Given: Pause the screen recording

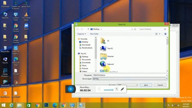Looking at the screenshot, I should tap(71, 89).
